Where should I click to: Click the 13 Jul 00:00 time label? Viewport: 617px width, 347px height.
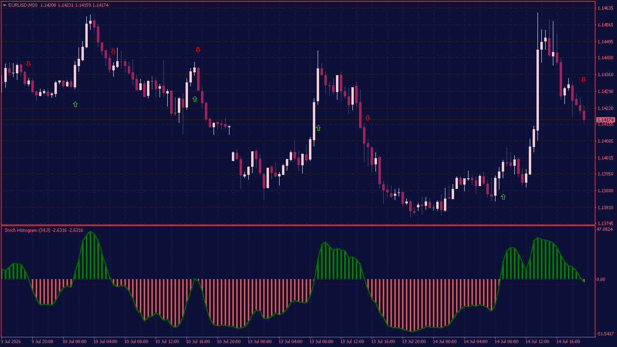coord(259,342)
